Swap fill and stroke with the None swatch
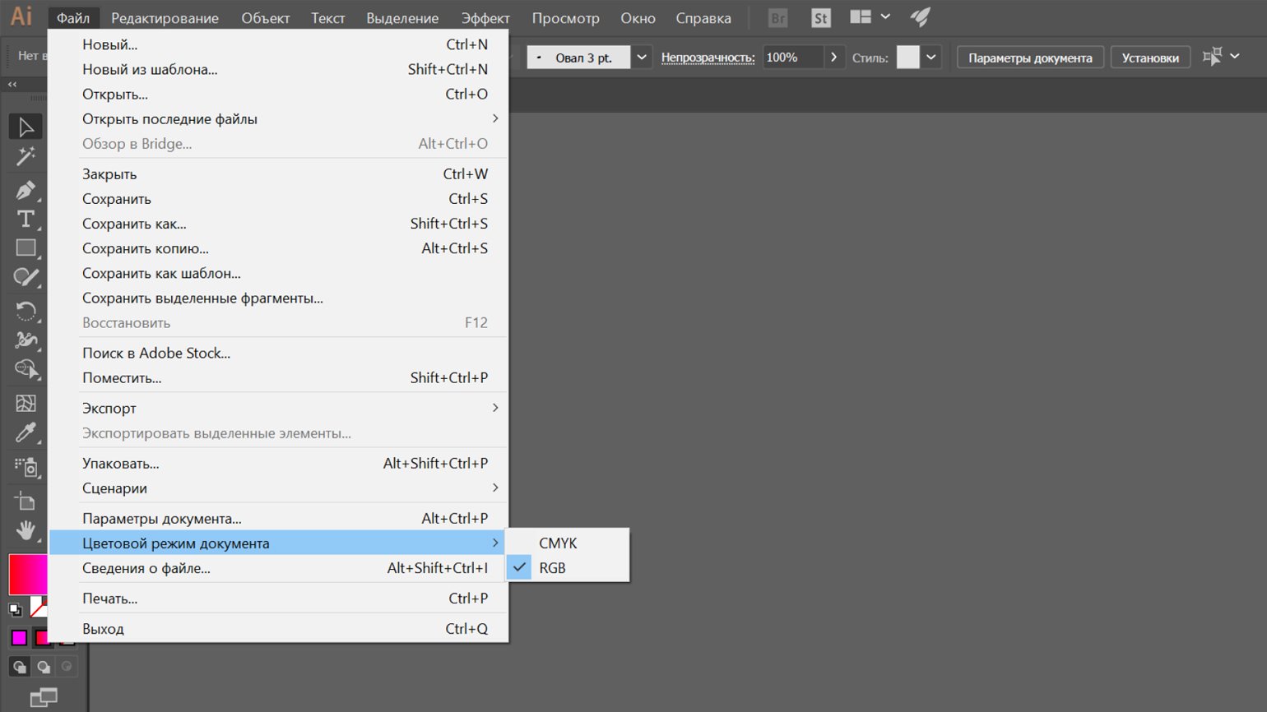The image size is (1267, 712). click(x=38, y=607)
